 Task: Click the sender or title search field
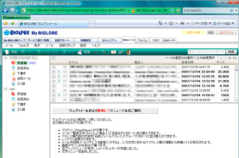click(206, 52)
